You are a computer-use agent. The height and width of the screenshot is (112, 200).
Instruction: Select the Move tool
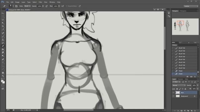pyautogui.click(x=3, y=13)
